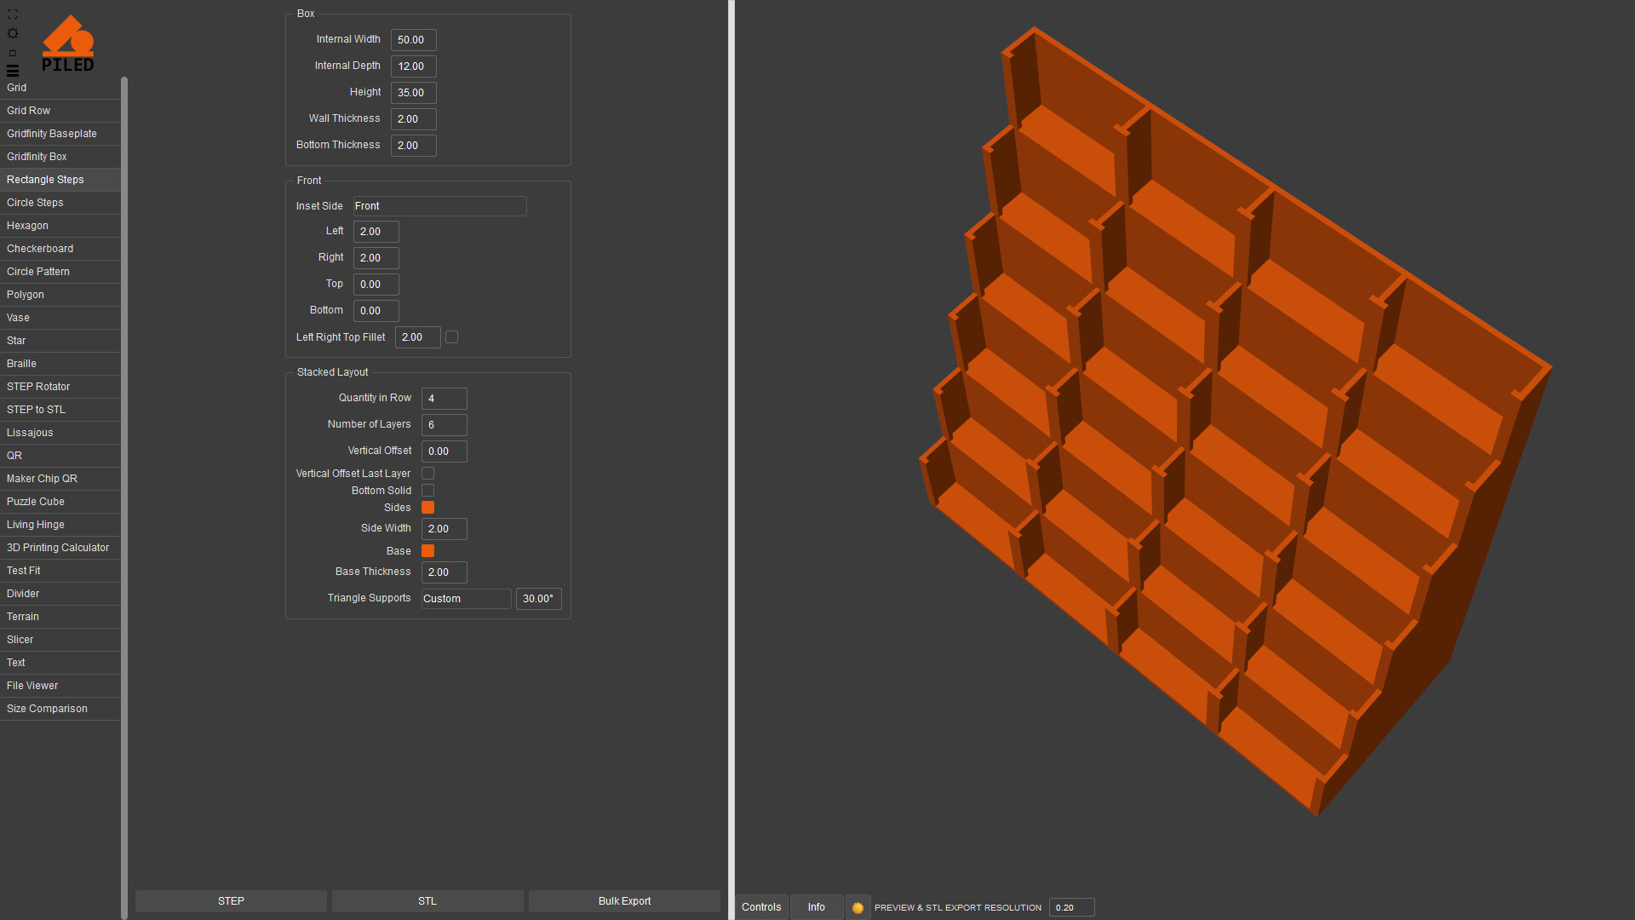Enable the Left Right Top Fillet checkbox
This screenshot has width=1635, height=920.
[x=452, y=337]
